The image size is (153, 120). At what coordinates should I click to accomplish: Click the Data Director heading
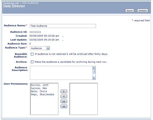pyautogui.click(x=14, y=6)
